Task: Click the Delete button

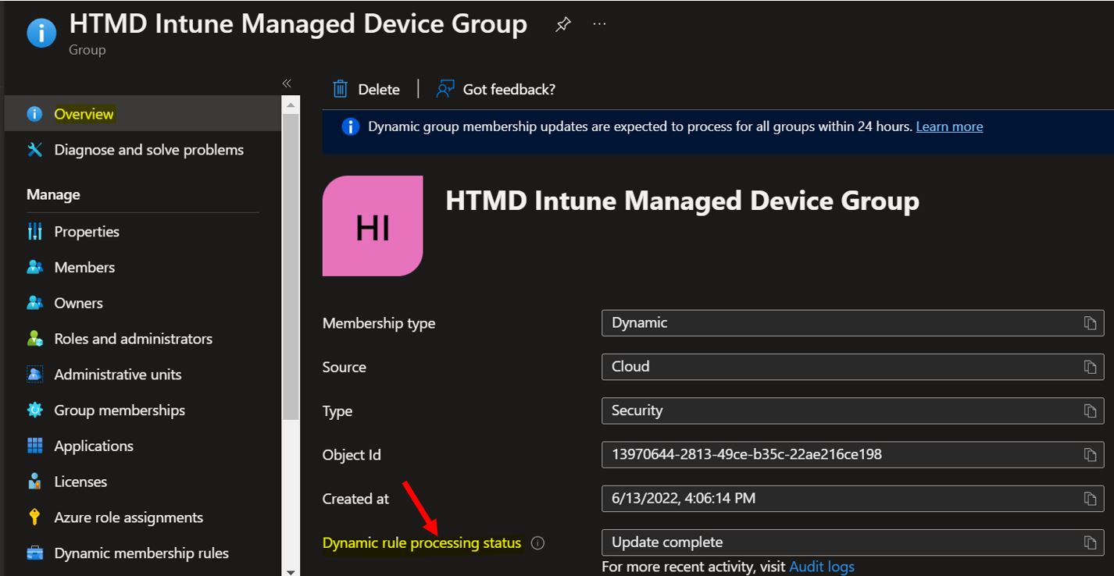Action: coord(367,88)
